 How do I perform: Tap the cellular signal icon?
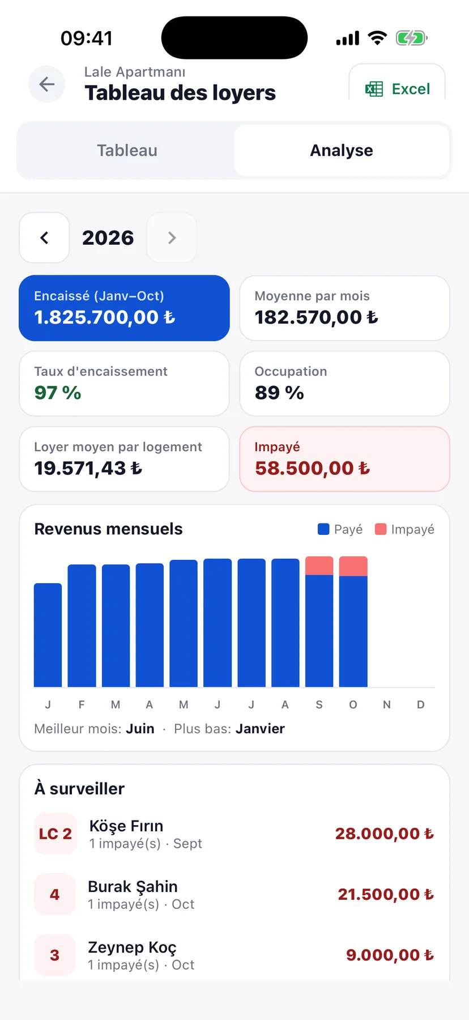click(348, 39)
